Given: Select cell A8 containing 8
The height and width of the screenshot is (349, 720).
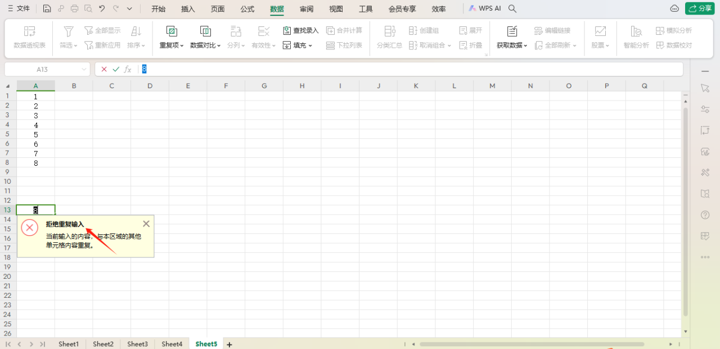Looking at the screenshot, I should click(x=35, y=163).
